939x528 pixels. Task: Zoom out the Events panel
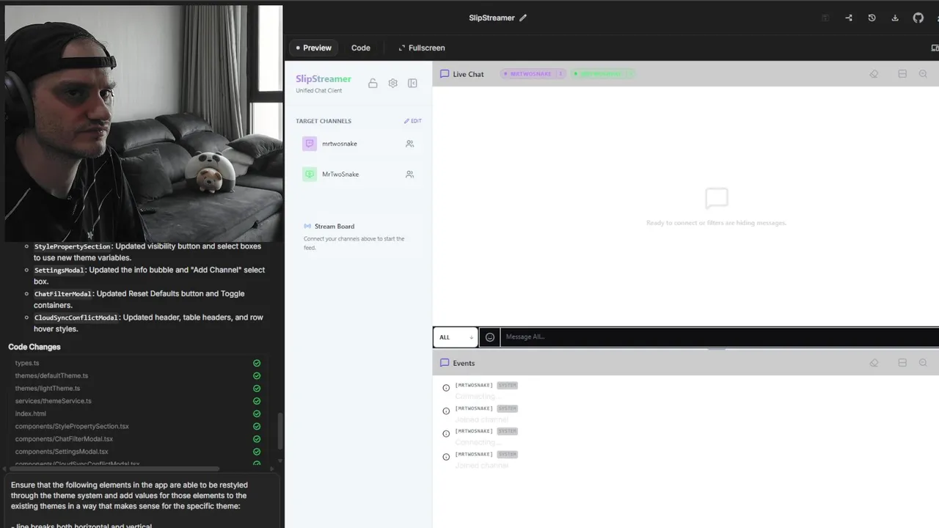click(923, 363)
